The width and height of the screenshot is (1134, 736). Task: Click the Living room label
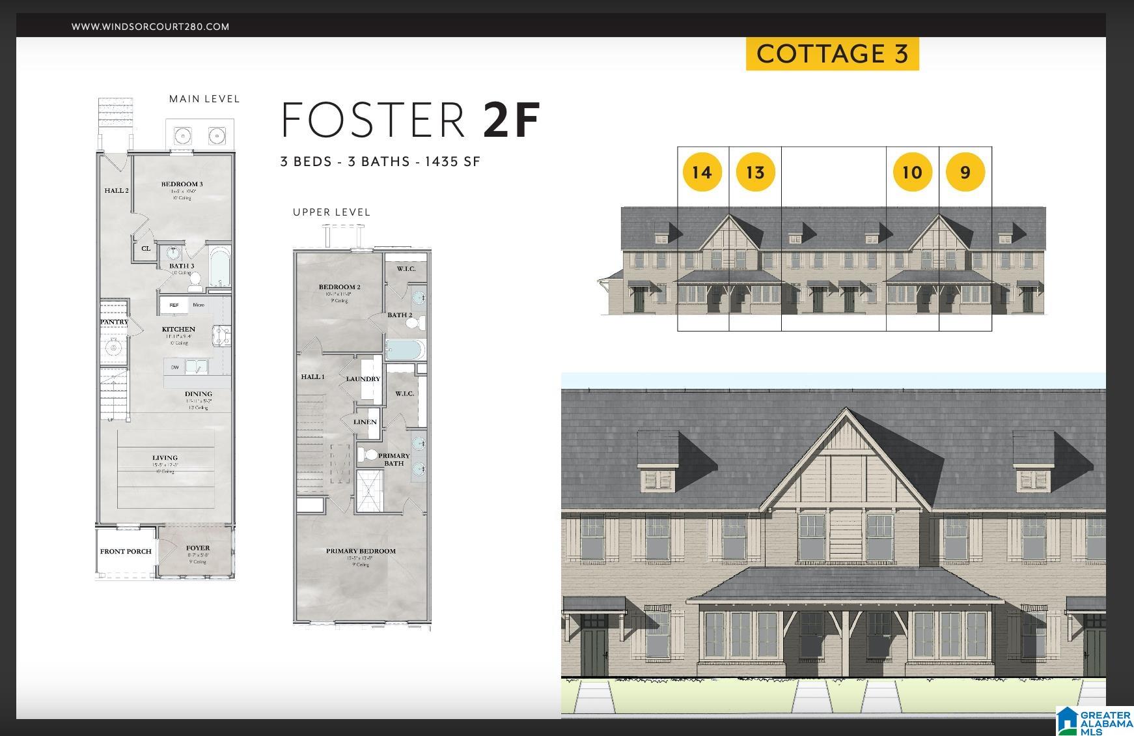point(165,458)
